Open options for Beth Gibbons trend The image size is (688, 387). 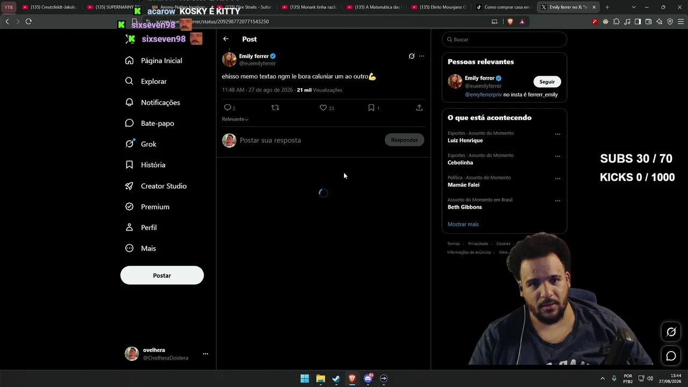557,201
